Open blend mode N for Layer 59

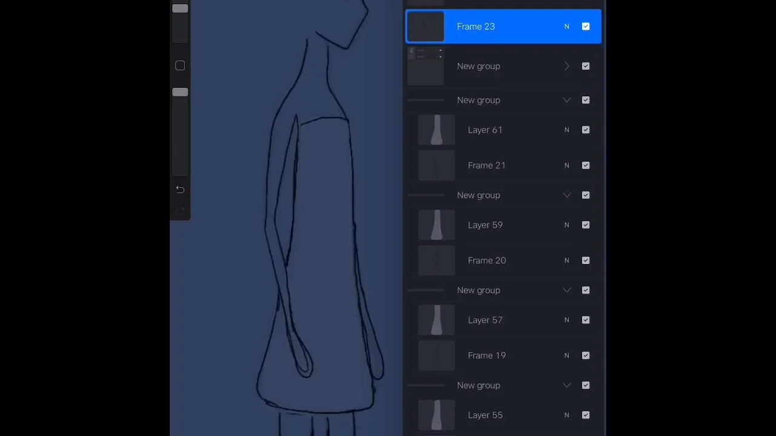coord(567,225)
